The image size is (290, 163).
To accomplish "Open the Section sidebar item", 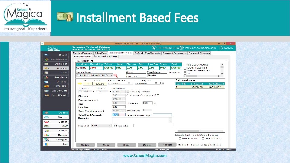I will coord(56,122).
